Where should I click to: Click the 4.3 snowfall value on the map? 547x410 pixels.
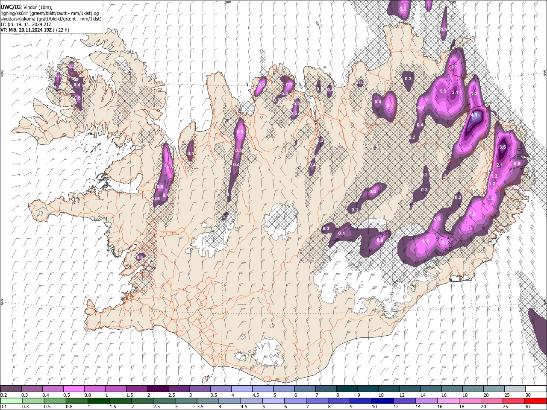[474, 115]
